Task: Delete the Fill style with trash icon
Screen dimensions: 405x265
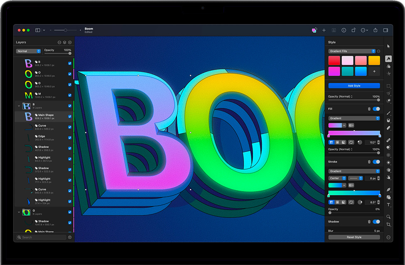Action: tap(369, 109)
